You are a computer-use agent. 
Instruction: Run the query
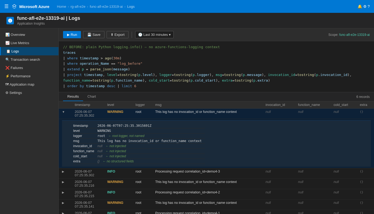tap(72, 35)
